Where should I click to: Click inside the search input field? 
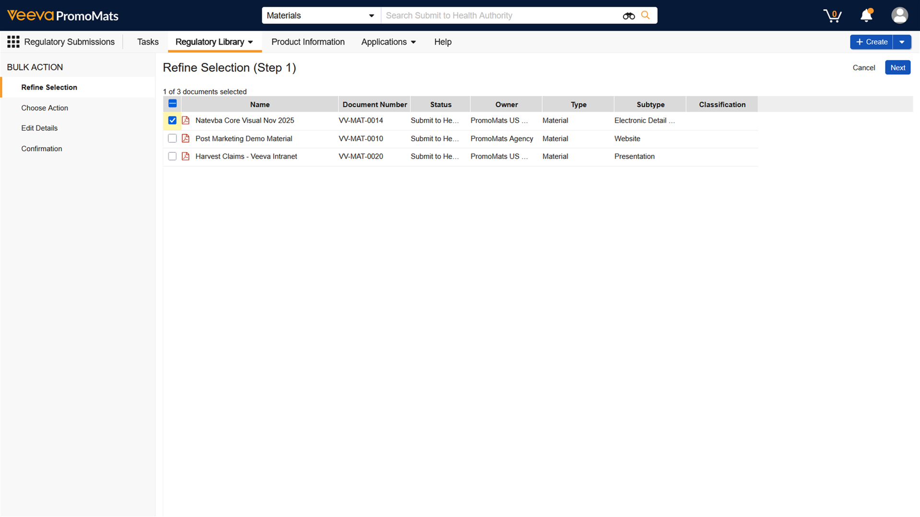click(499, 15)
